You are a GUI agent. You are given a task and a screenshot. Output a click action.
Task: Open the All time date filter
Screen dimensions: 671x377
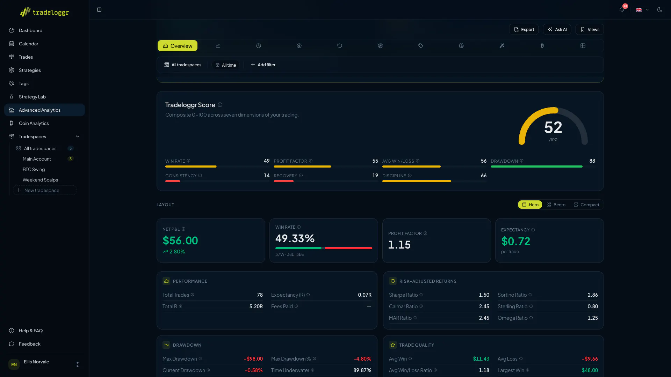(226, 65)
